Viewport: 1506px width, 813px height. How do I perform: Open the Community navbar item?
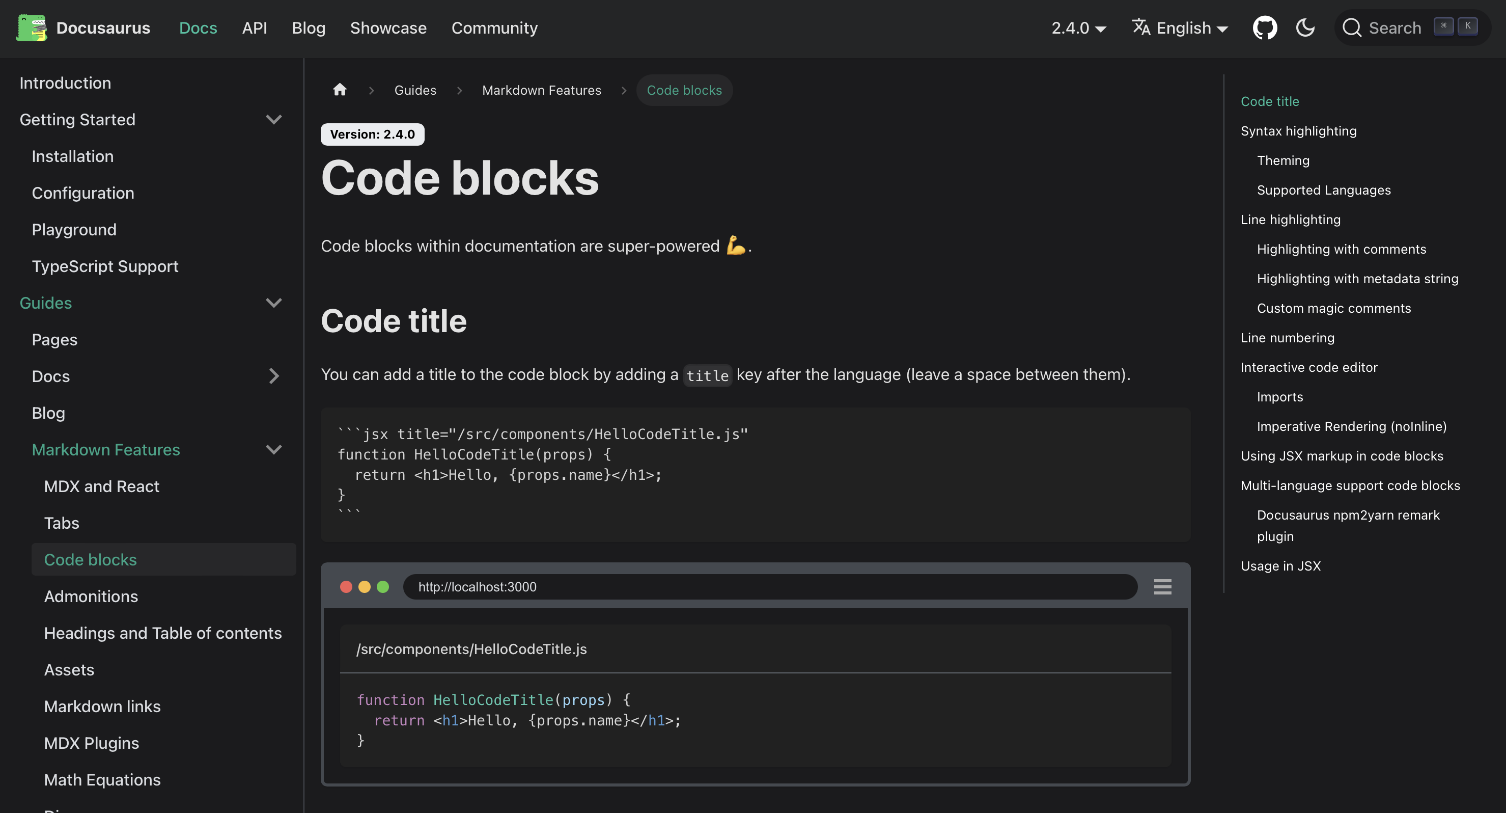coord(494,28)
